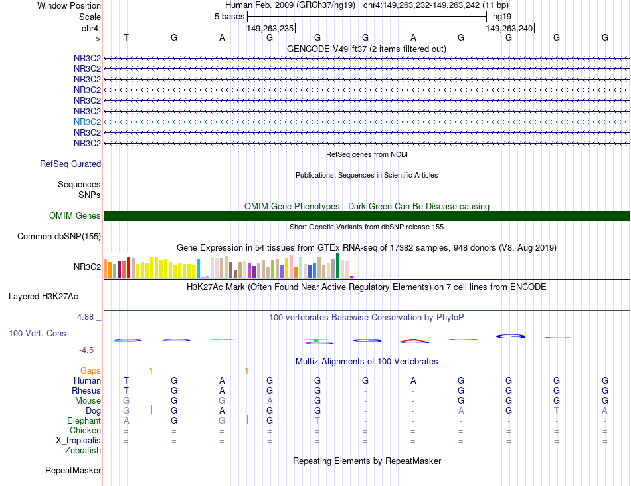The height and width of the screenshot is (486, 631).
Task: Click Multiz Alignments of 100 Vertebrates title
Action: point(367,361)
